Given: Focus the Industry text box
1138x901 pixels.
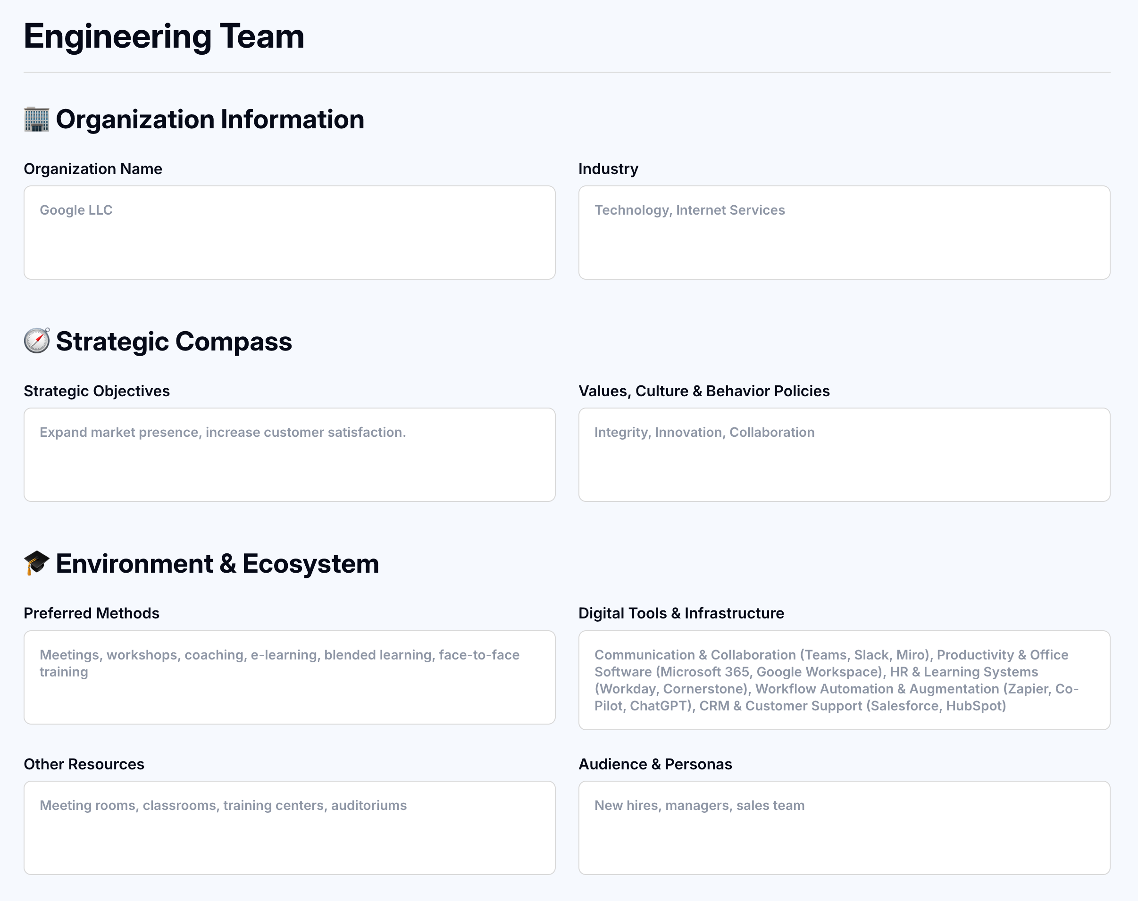Looking at the screenshot, I should click(x=844, y=233).
